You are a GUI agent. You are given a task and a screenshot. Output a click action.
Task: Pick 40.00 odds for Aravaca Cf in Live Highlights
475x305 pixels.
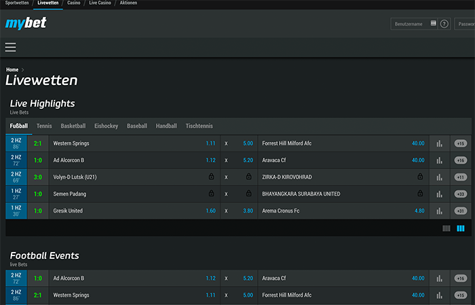(417, 160)
